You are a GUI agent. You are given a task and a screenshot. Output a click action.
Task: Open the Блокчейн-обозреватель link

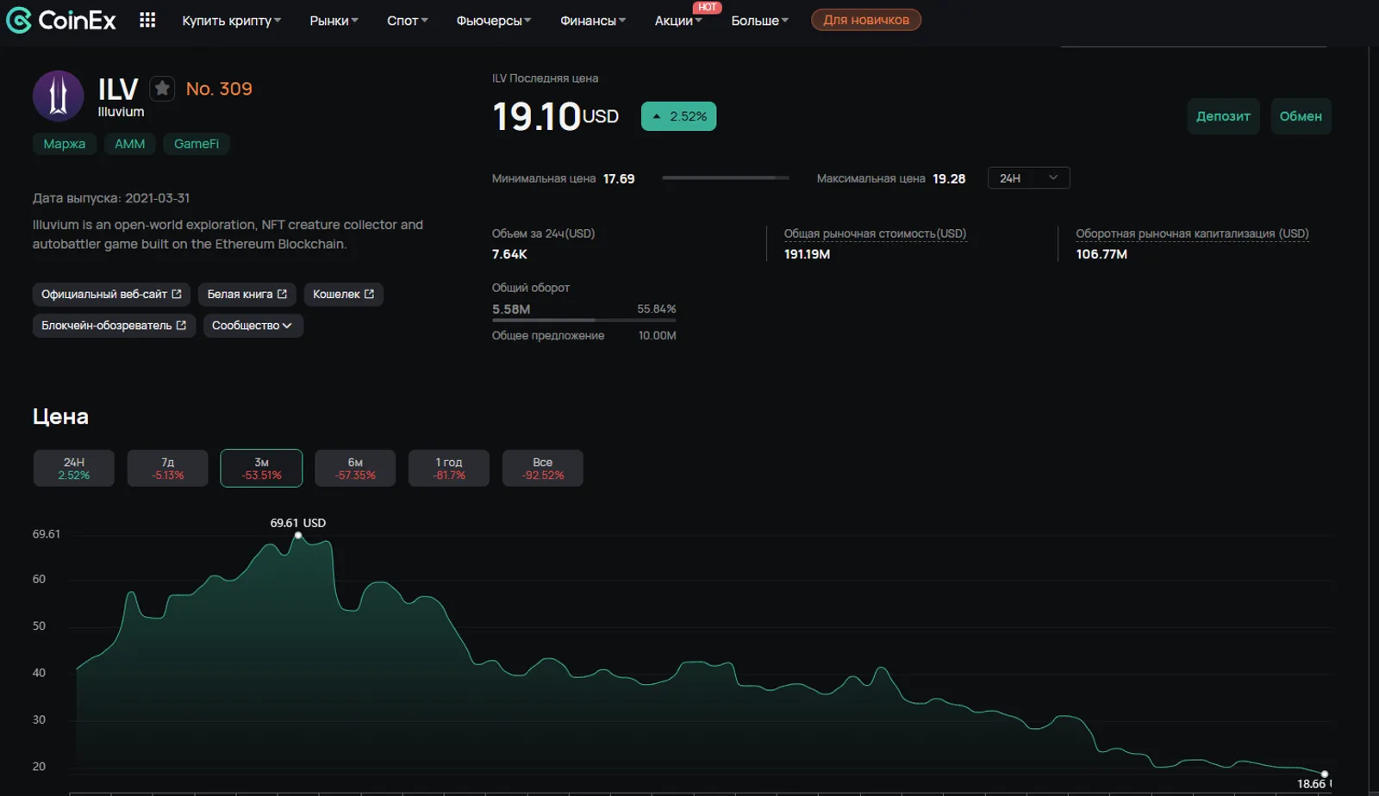pyautogui.click(x=114, y=326)
